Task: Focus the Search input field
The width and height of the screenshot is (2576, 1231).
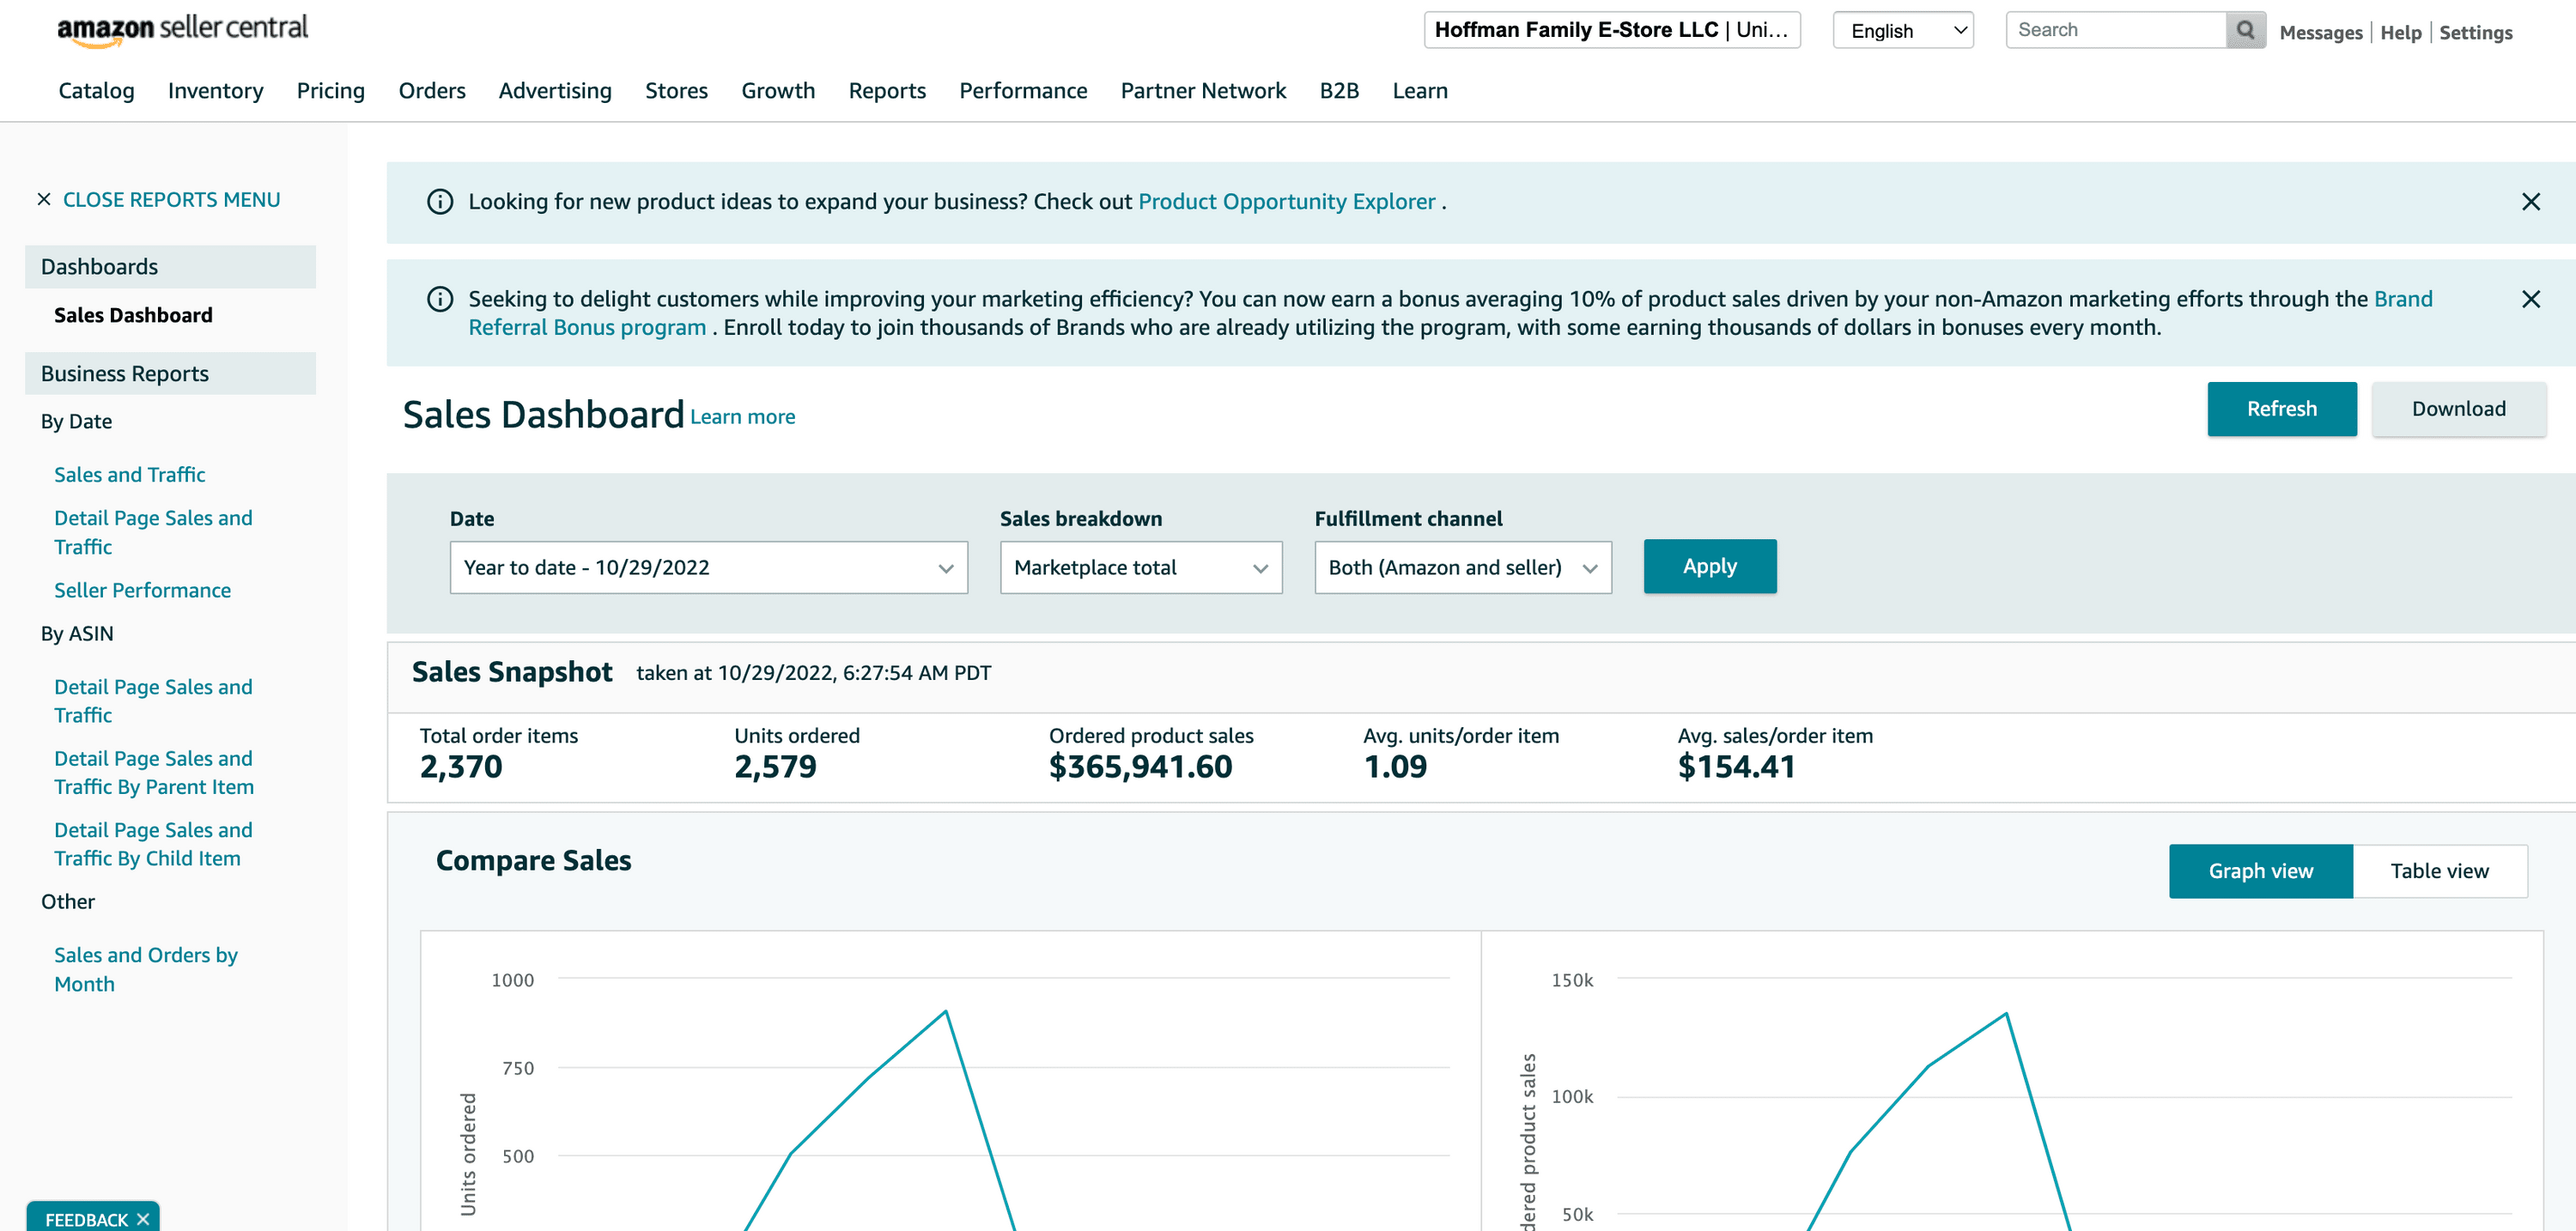Action: pos(2115,30)
